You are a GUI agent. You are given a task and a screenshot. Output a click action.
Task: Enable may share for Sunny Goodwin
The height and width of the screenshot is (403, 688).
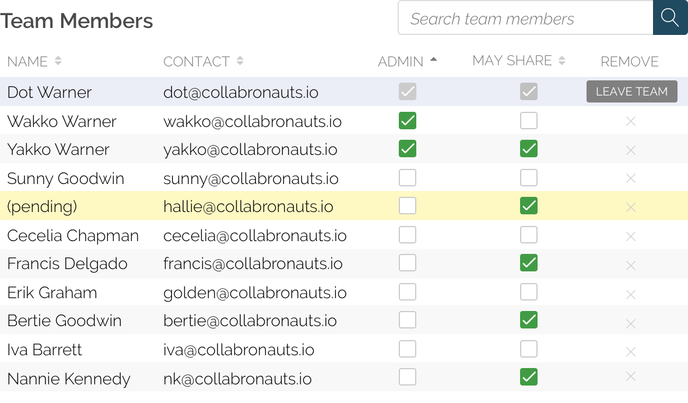[x=528, y=178]
